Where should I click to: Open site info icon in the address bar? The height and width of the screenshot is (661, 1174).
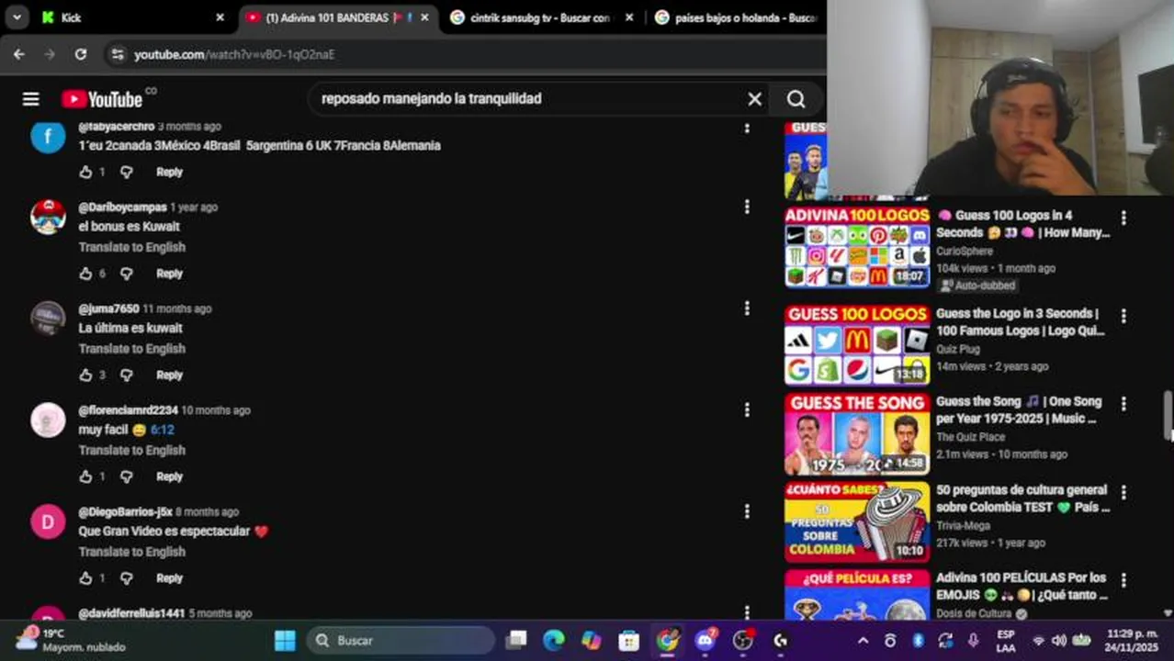click(x=117, y=54)
